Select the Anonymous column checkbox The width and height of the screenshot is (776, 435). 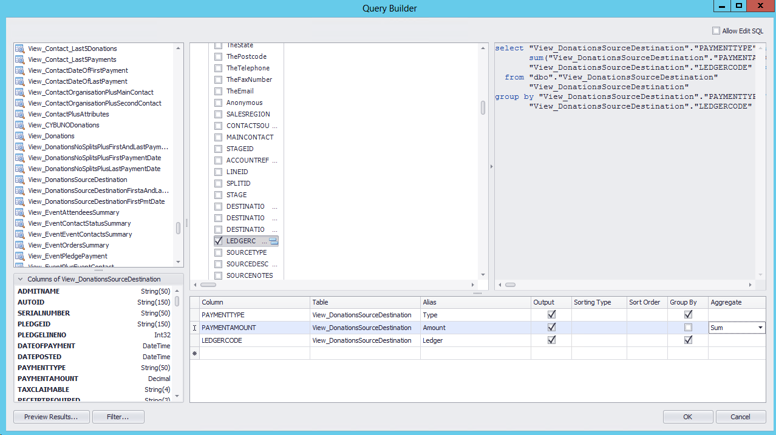(219, 103)
